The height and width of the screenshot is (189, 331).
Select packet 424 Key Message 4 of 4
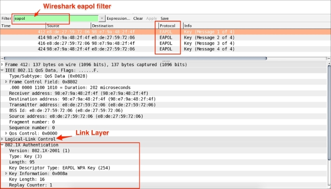point(165,49)
